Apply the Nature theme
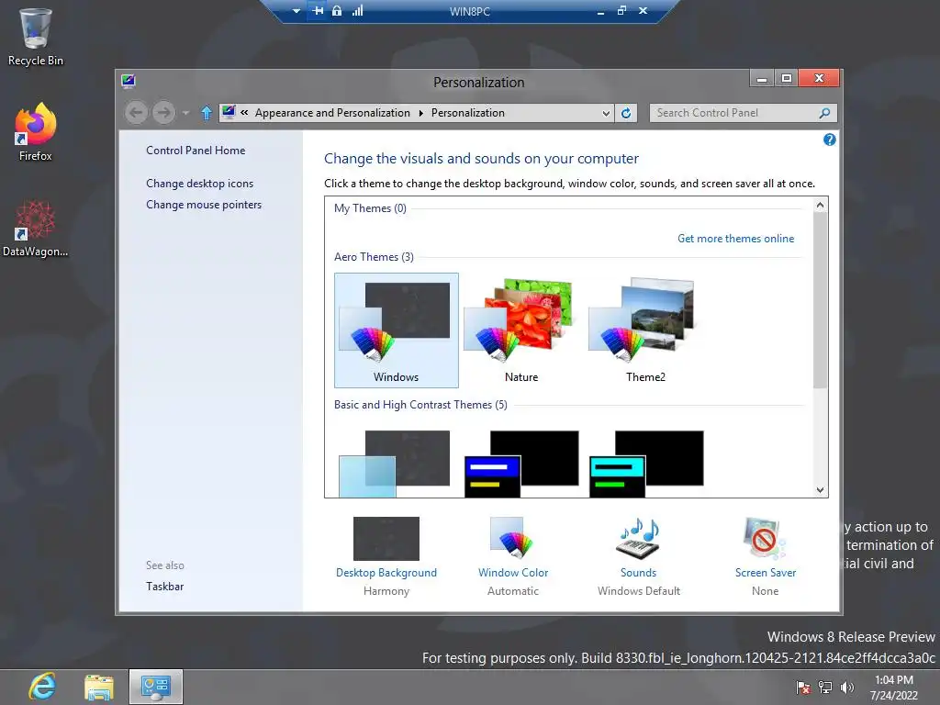 pyautogui.click(x=521, y=330)
